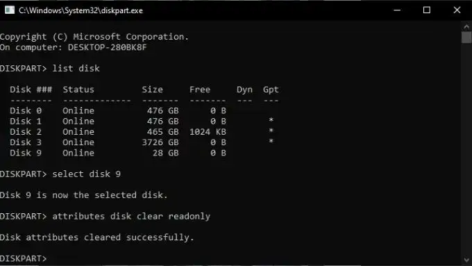The height and width of the screenshot is (266, 472).
Task: Minimize the diskpart window
Action: [x=397, y=10]
